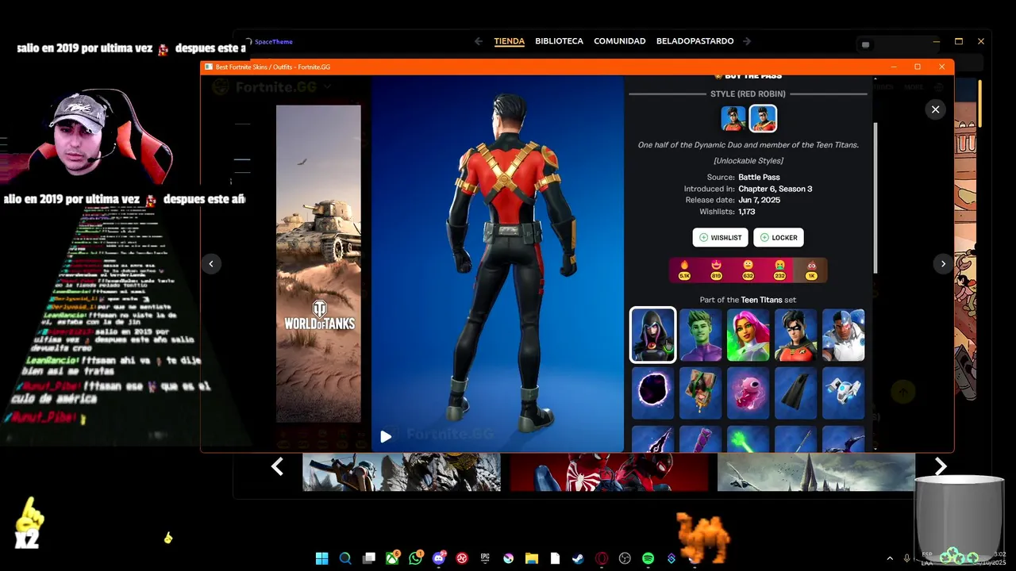React with the vomiting face emoji
Screen dimensions: 1016x571
[779, 270]
